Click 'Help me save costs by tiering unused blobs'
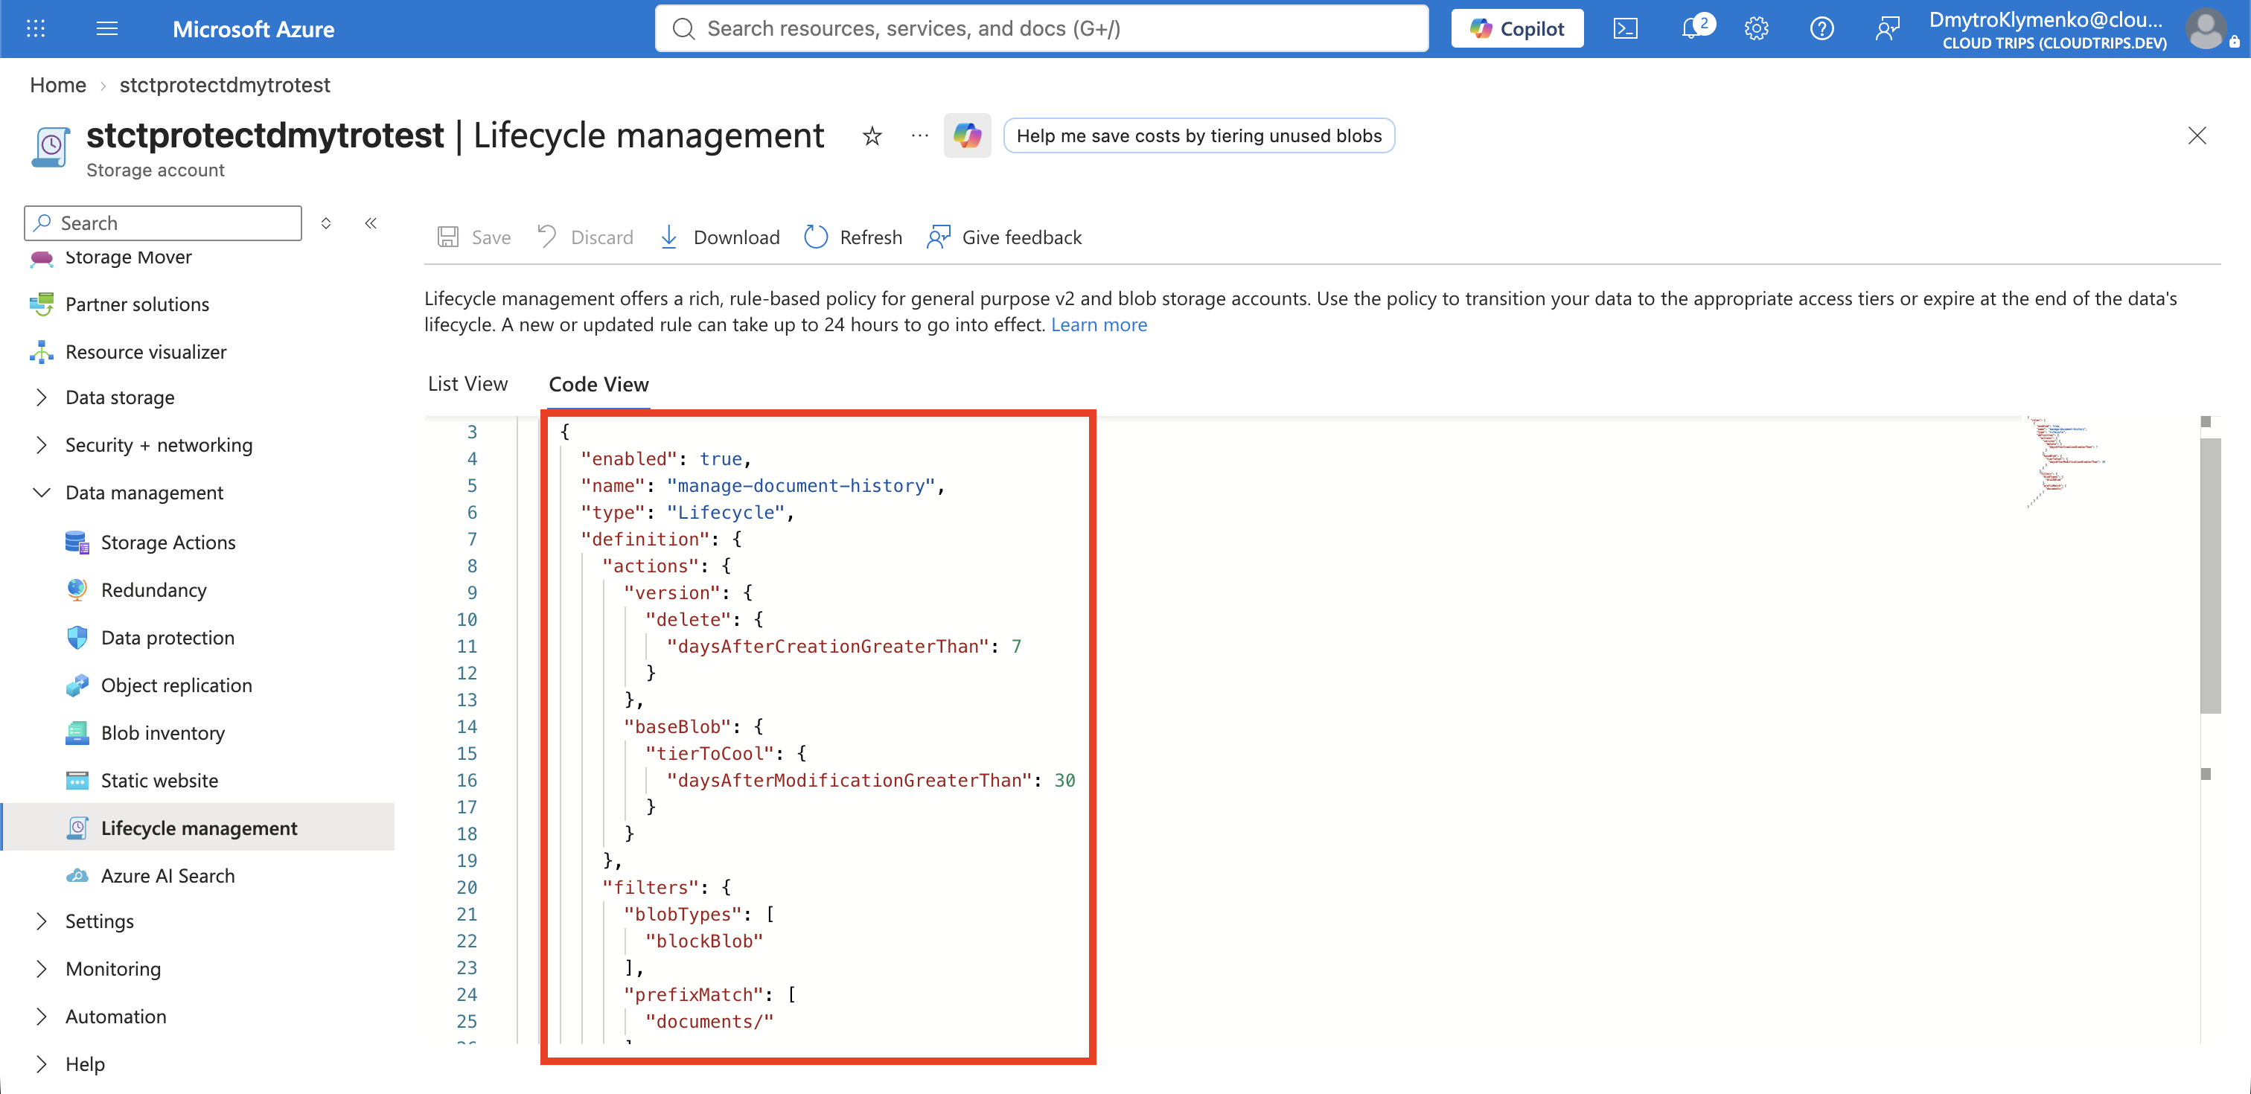 [x=1199, y=135]
